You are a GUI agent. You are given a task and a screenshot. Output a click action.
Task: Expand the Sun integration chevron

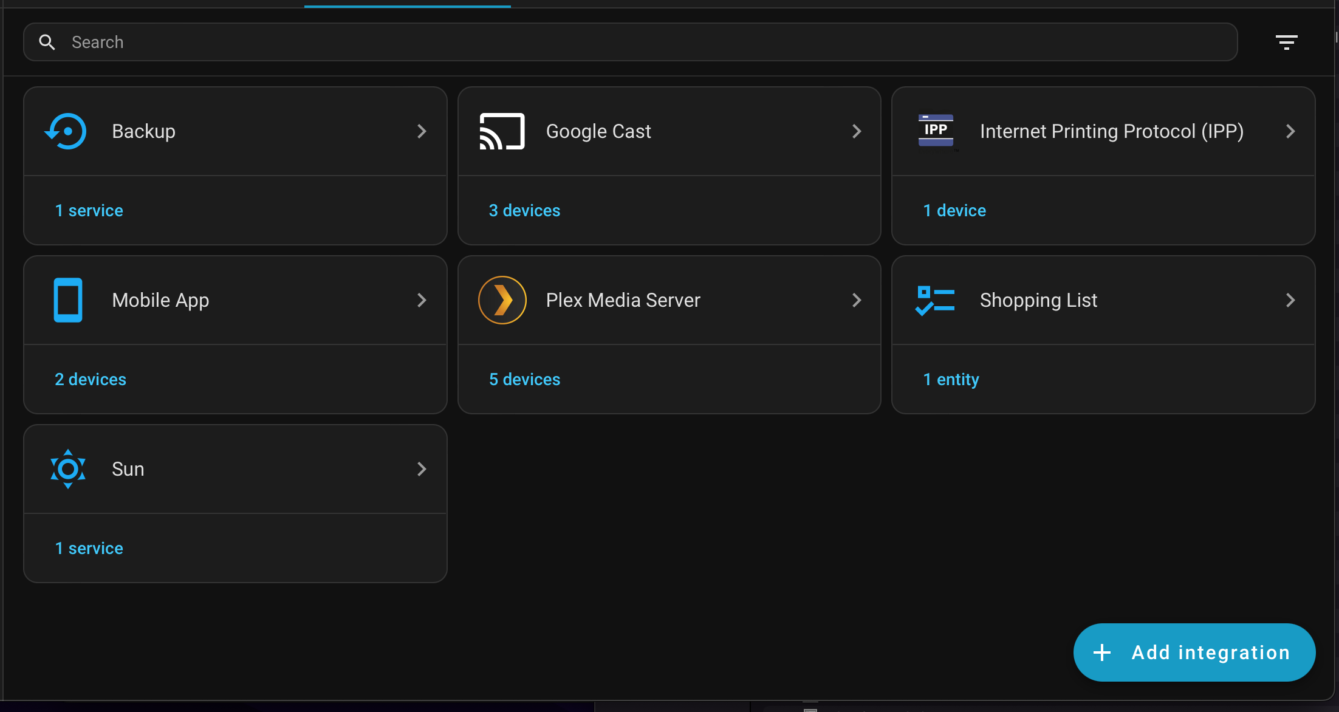coord(422,469)
